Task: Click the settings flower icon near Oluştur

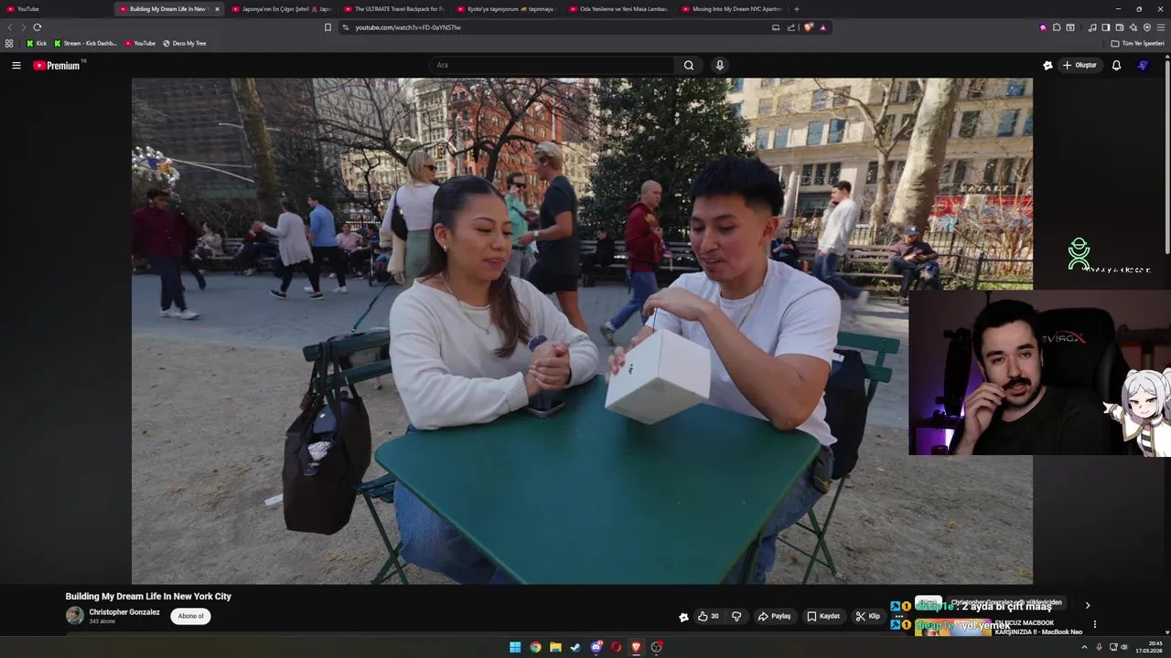Action: click(1047, 65)
